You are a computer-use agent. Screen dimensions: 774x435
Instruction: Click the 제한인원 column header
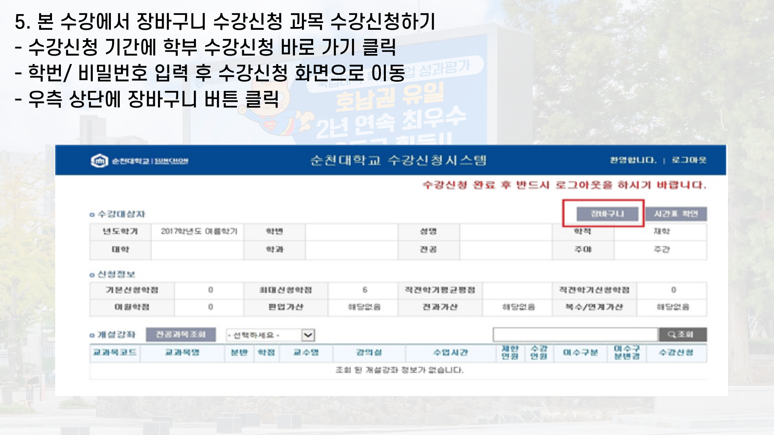tap(510, 353)
